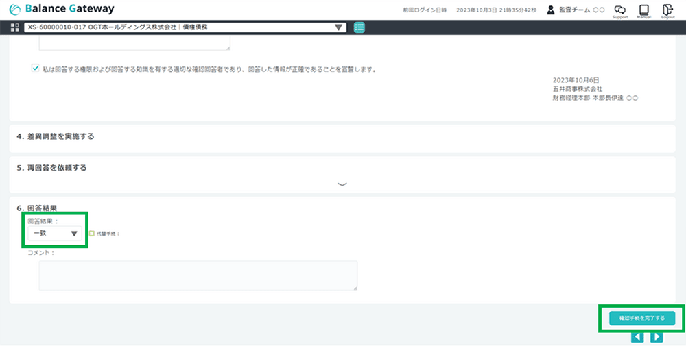686x346 pixels.
Task: Open section 4. 差異調整を実施する
Action: 56,136
